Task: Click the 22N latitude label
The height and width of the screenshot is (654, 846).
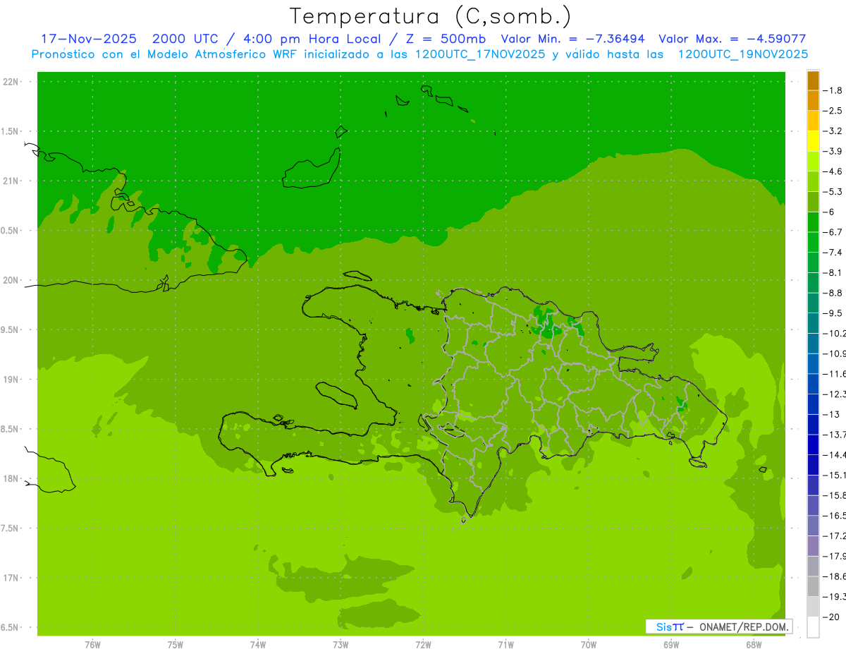Action: point(11,82)
